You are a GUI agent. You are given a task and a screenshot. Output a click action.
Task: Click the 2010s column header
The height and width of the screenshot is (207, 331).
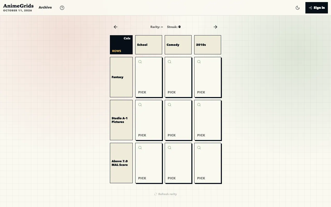tap(208, 45)
